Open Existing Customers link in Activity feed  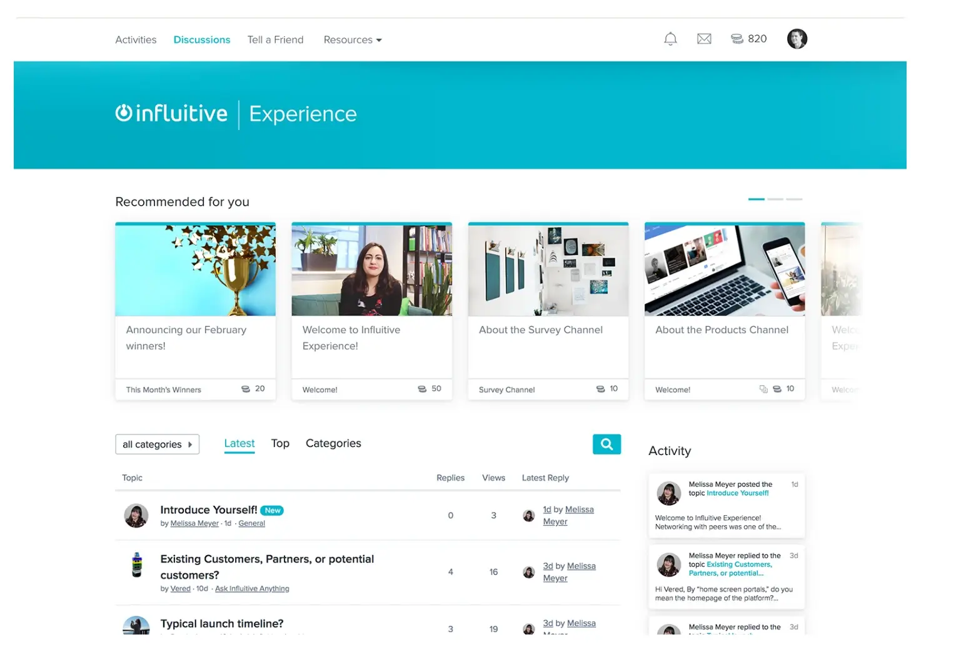coord(730,569)
